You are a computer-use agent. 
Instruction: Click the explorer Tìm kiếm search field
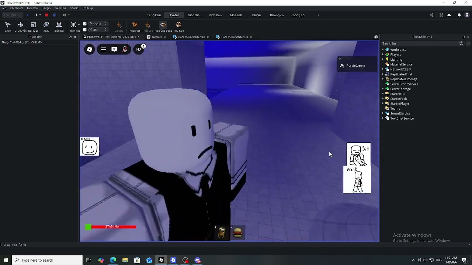click(x=420, y=43)
